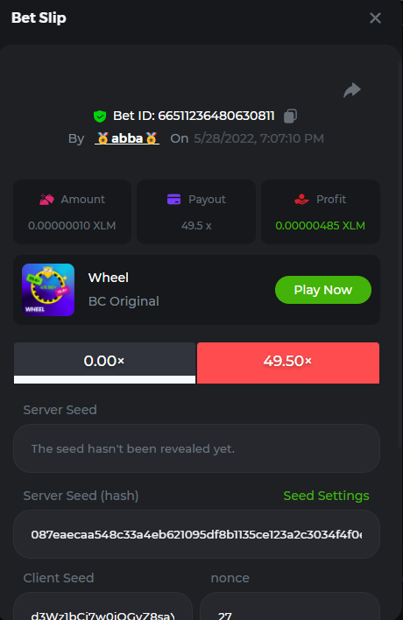Click the Wheel game title text
Viewport: 403px width, 620px height.
tap(109, 278)
